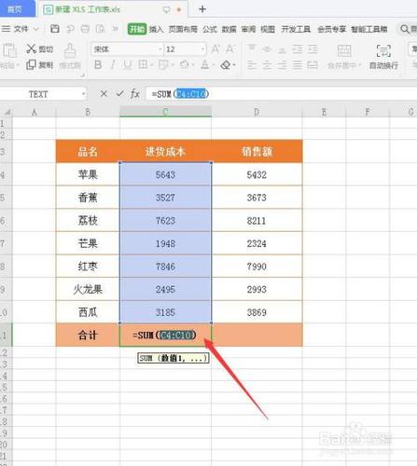This screenshot has height=466, width=417.
Task: Click the cell borders icon
Action: point(143,64)
